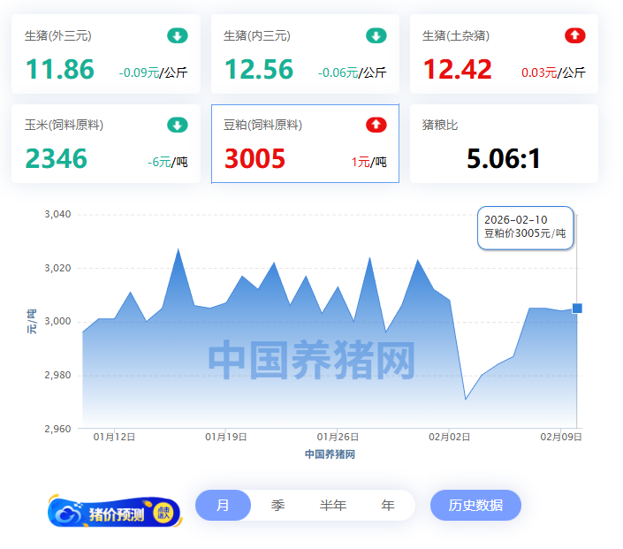Select the 猪粮比 5.06:1 card
This screenshot has width=623, height=549.
tap(504, 144)
